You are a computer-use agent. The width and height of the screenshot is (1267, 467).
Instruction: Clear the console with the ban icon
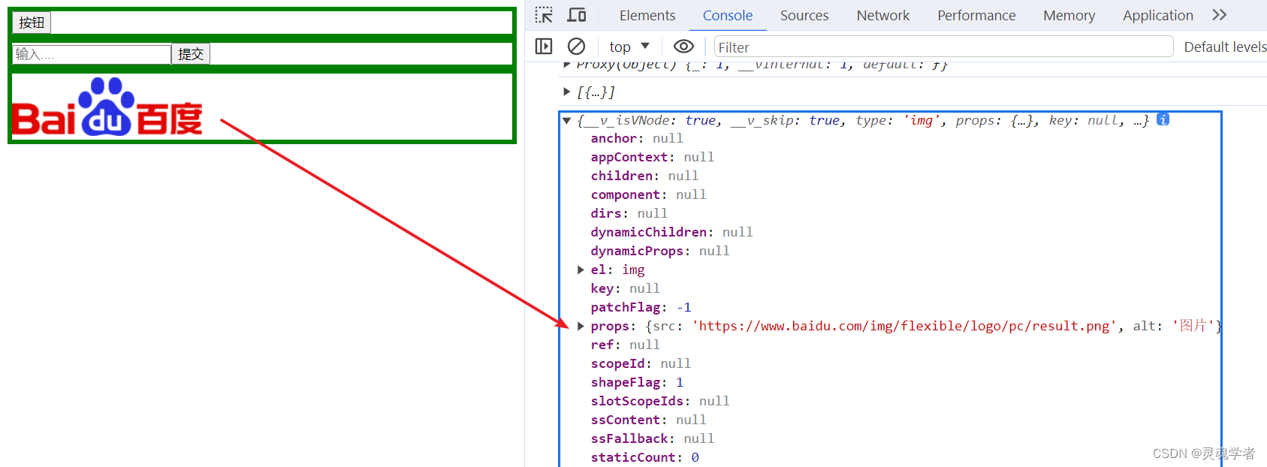coord(576,47)
